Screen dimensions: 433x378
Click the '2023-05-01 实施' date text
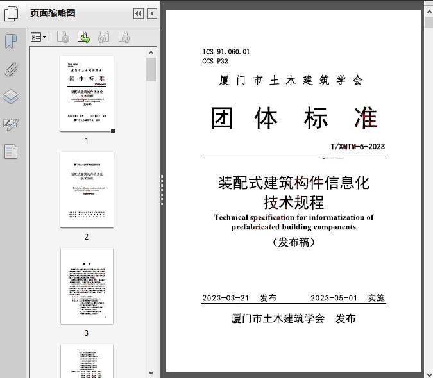348,298
